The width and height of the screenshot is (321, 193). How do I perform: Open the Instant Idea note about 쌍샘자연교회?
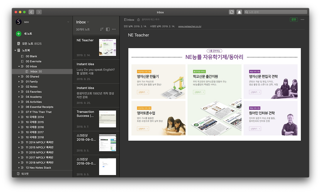click(96, 95)
